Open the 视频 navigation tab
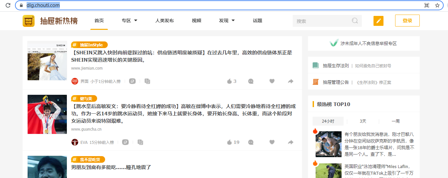The image size is (448, 178). 196,21
